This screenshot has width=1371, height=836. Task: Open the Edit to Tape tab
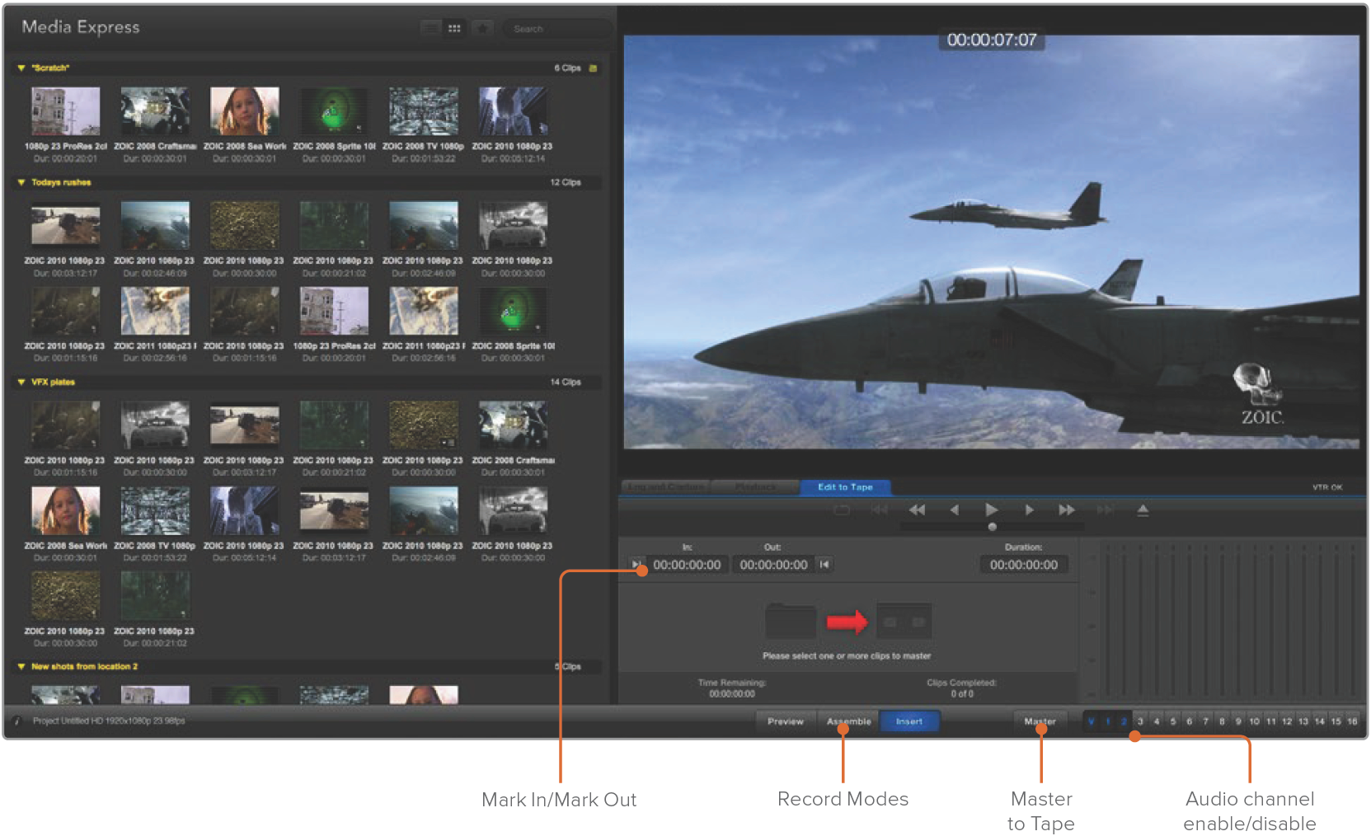click(844, 487)
